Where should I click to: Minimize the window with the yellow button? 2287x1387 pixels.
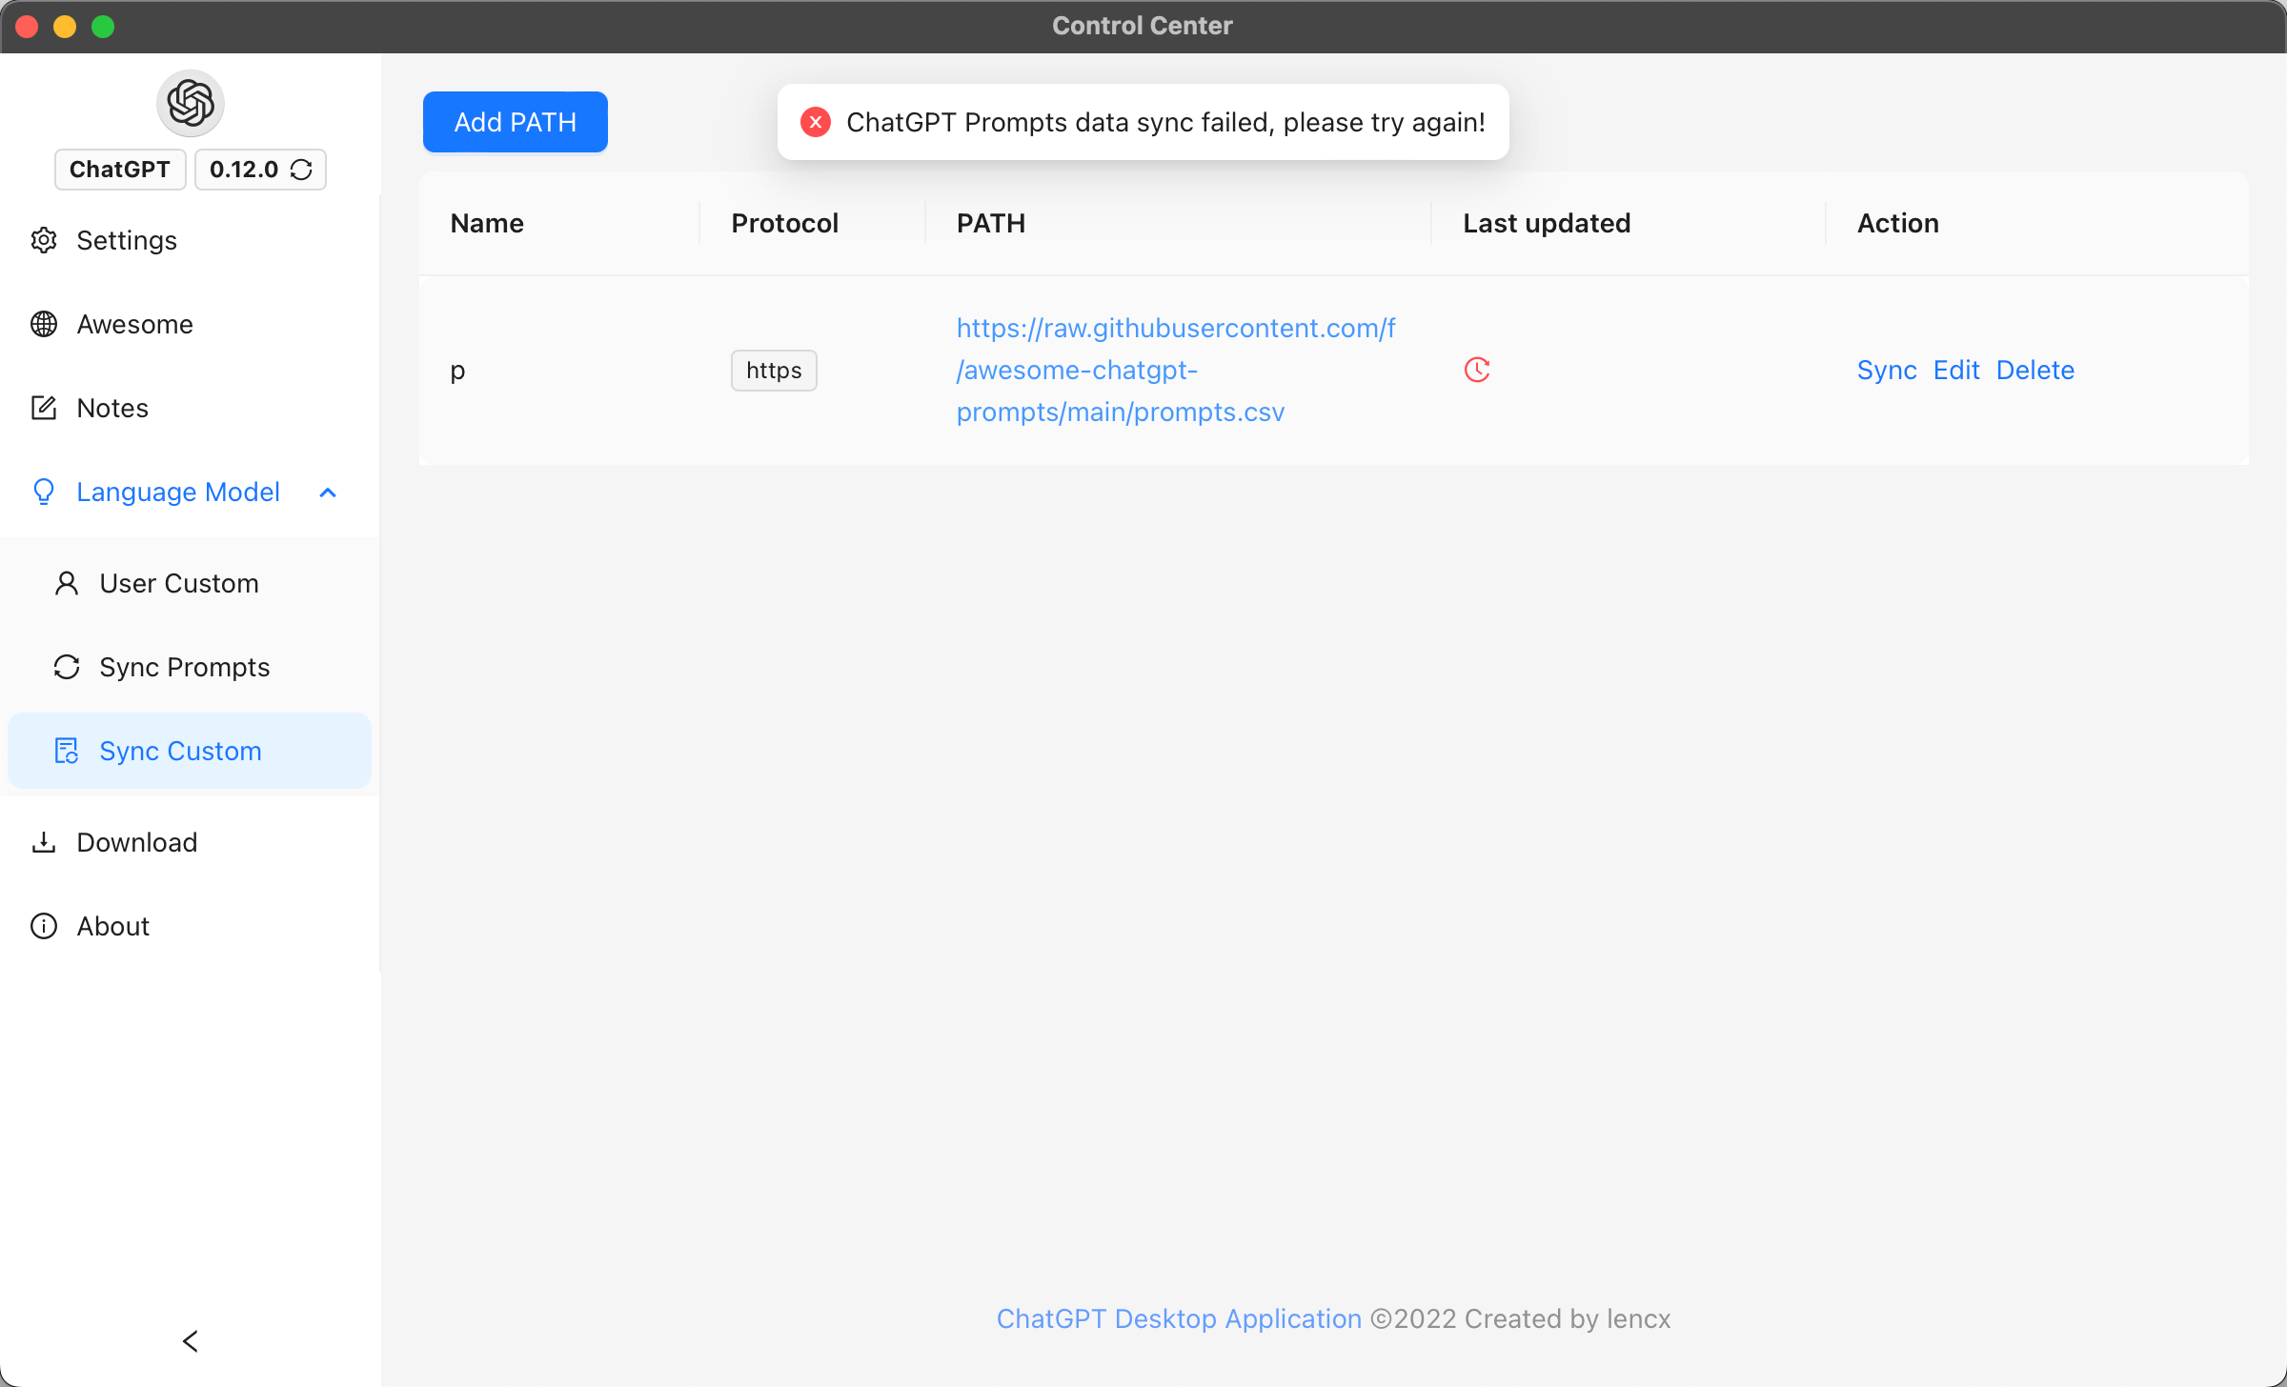pyautogui.click(x=65, y=27)
